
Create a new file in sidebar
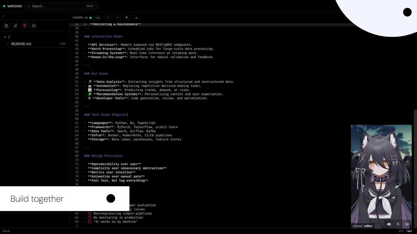click(x=6, y=26)
